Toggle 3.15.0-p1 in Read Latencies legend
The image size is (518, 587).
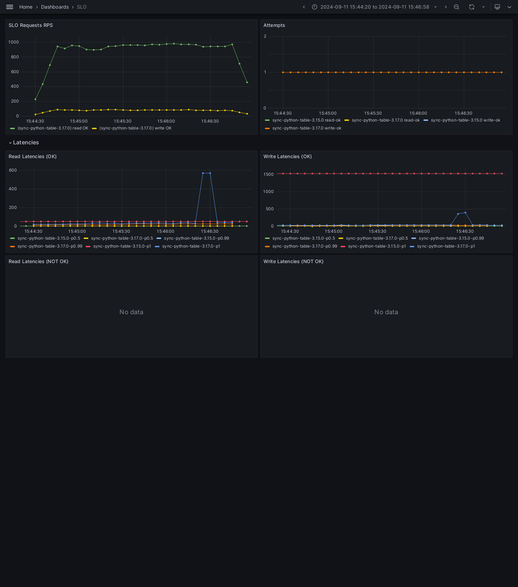click(122, 246)
